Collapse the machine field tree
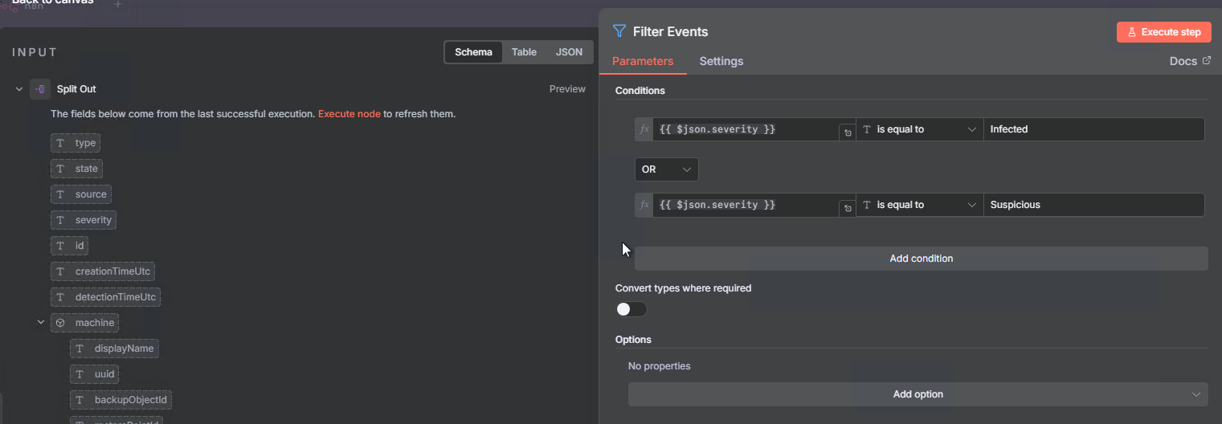Viewport: 1222px width, 424px height. pos(40,323)
